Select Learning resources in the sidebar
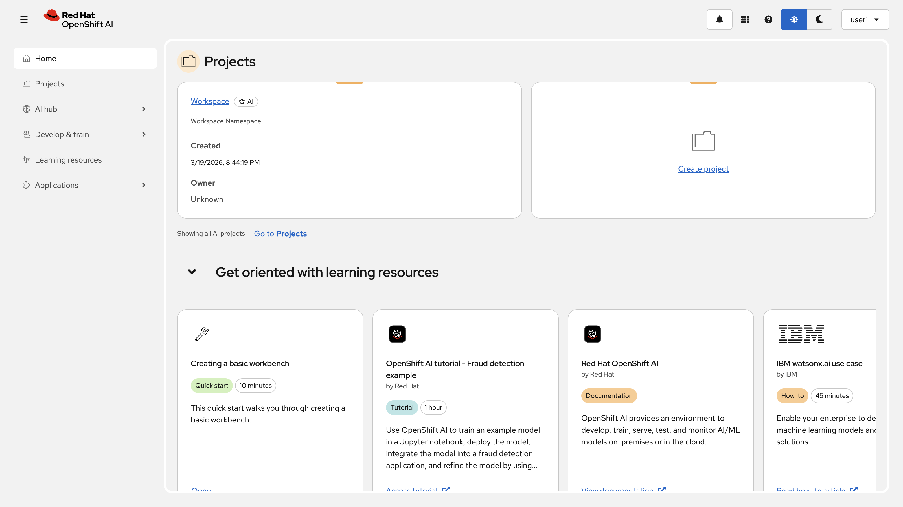The width and height of the screenshot is (903, 507). click(x=68, y=159)
